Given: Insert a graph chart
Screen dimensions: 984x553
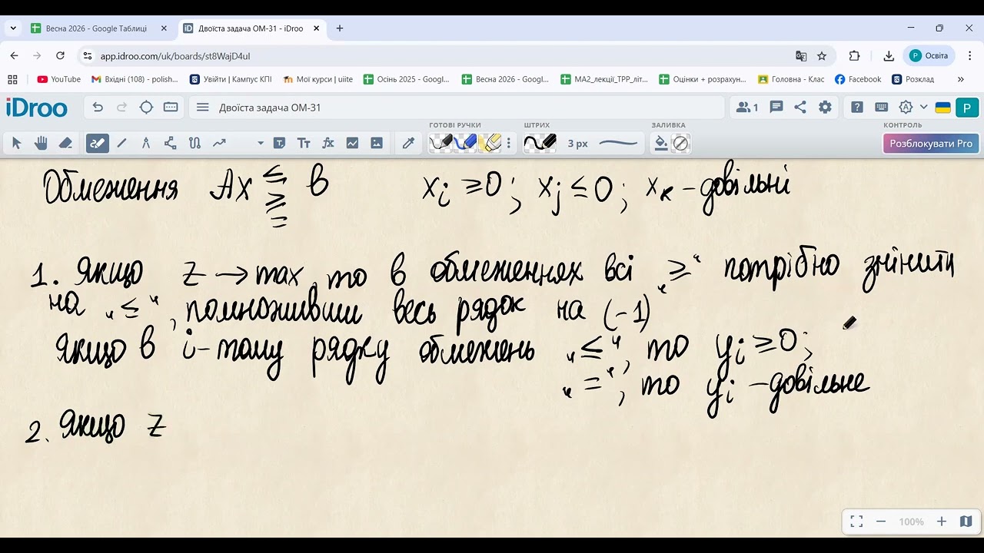Looking at the screenshot, I should pos(352,143).
